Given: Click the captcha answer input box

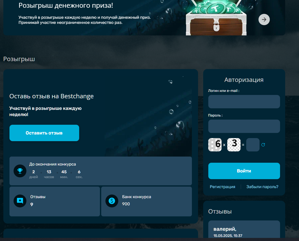Looking at the screenshot, I should 253,144.
